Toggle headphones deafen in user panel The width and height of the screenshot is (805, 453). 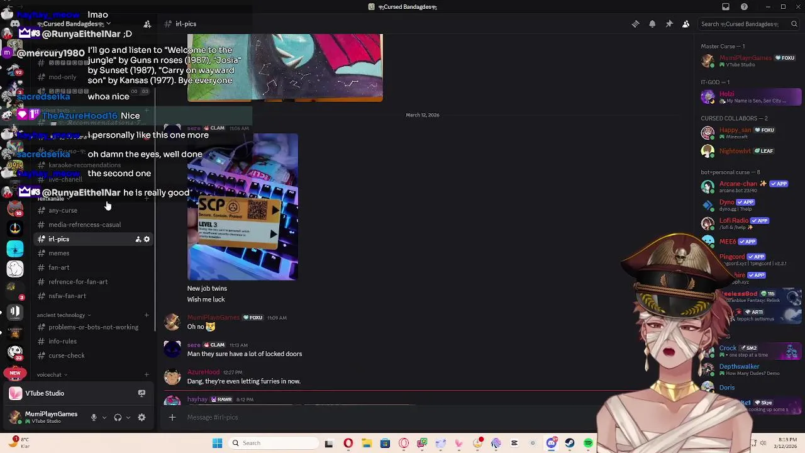coord(118,417)
